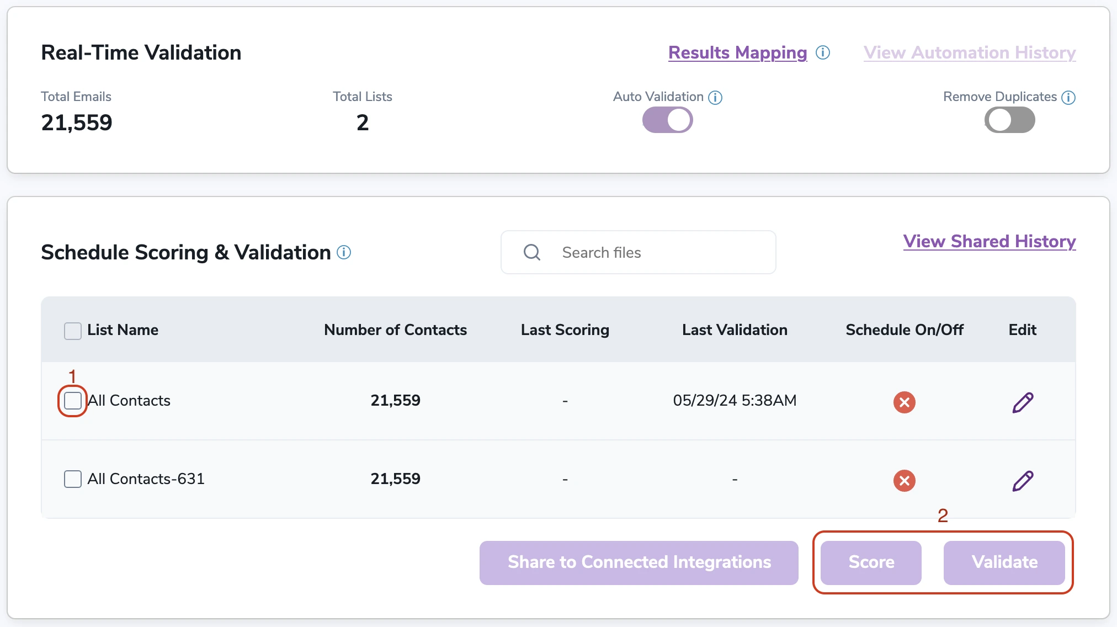Edit All Contacts list with pencil icon
This screenshot has height=627, width=1117.
tap(1023, 402)
